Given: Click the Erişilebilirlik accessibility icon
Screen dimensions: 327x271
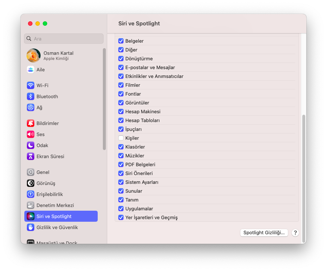Looking at the screenshot, I should coord(31,194).
